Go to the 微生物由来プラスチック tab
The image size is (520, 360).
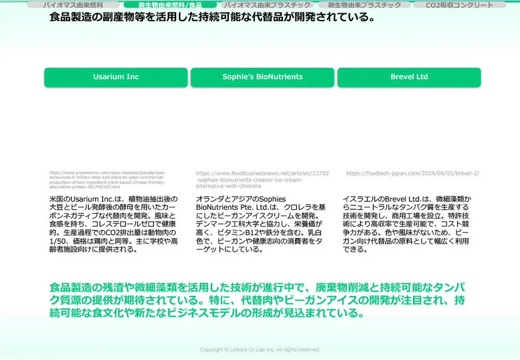(364, 5)
